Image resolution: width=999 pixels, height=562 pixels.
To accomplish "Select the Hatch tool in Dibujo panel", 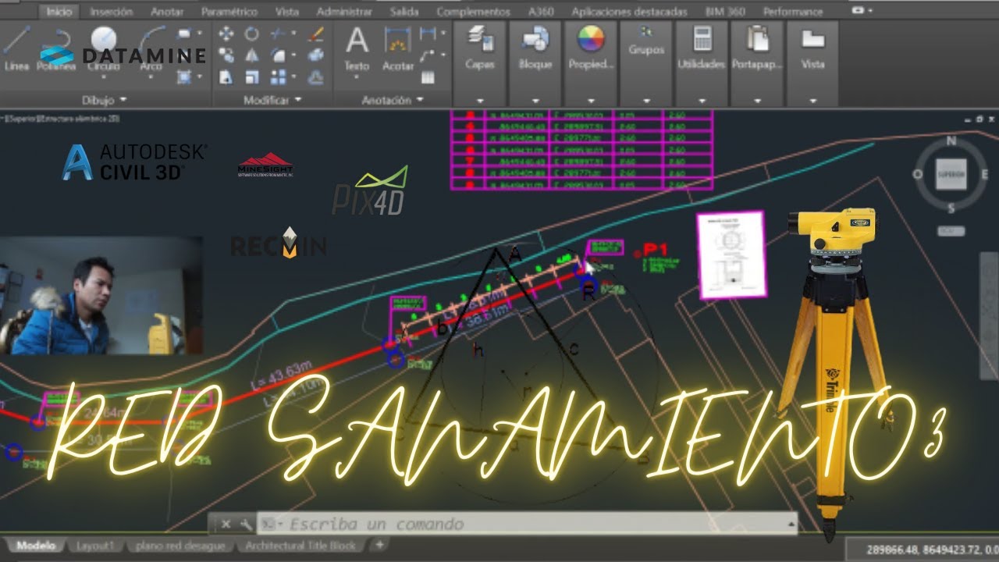I will (184, 76).
